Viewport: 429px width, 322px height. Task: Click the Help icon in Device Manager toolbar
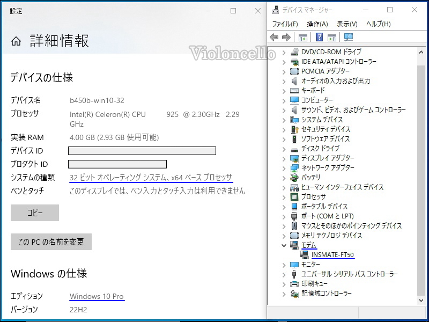tap(320, 36)
